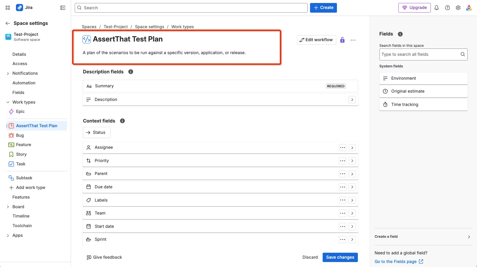Expand the Board section in sidebar
Screen dimensions: 477x267
(8, 207)
